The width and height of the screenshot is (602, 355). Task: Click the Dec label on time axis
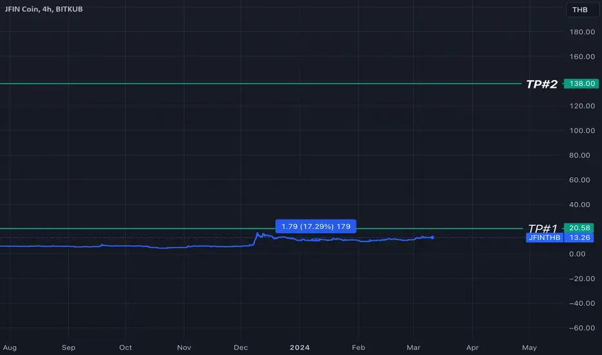pos(241,348)
